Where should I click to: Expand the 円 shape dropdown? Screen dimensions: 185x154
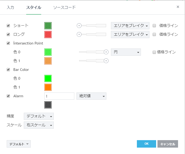pos(126,52)
